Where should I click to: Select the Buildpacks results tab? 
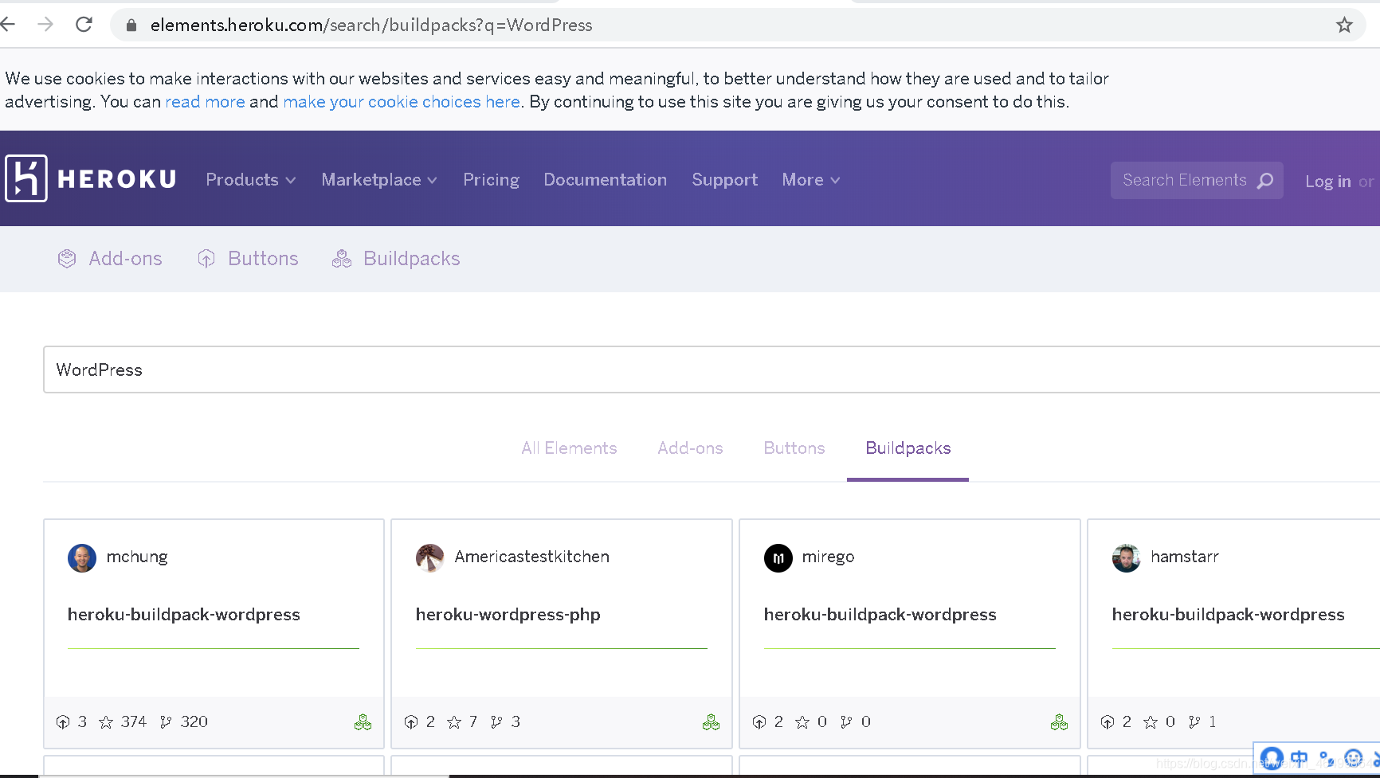908,448
